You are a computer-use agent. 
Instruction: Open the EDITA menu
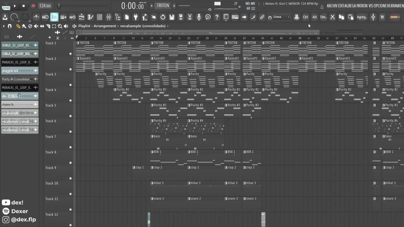[342, 6]
